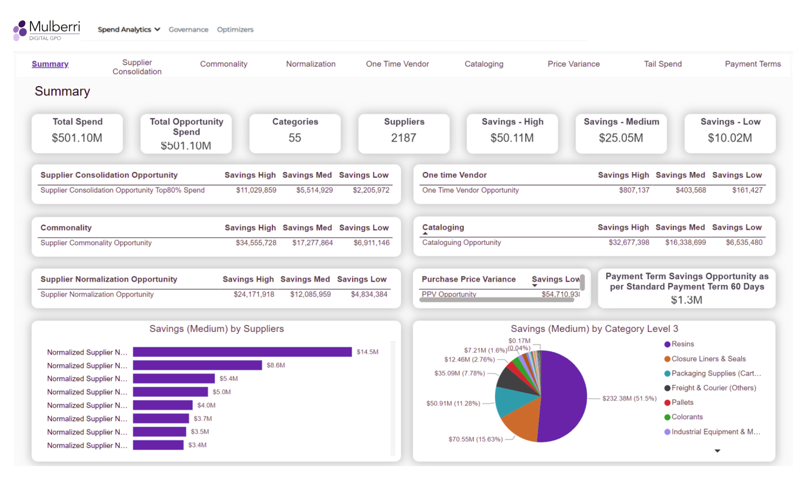Click sort arrow under Purchase Price Variance Savings Low
The width and height of the screenshot is (806, 483).
(535, 285)
